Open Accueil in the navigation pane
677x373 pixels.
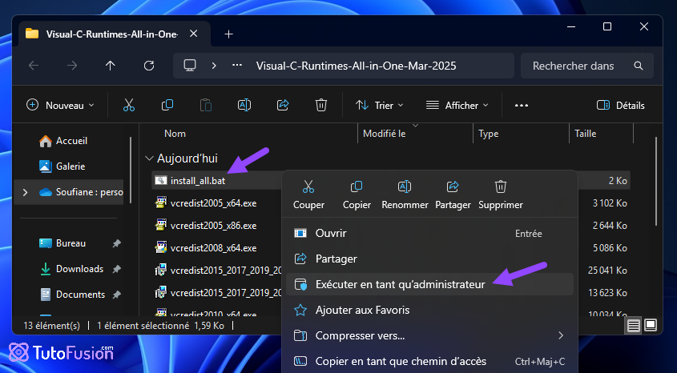pos(63,141)
